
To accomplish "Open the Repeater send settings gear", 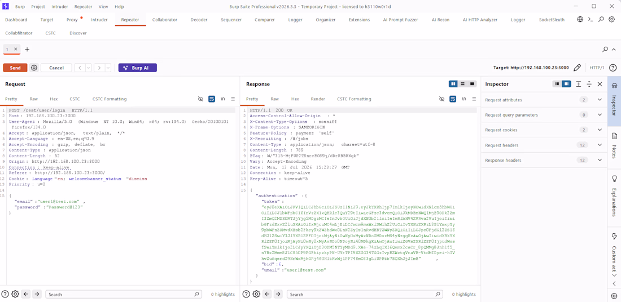I will (x=34, y=68).
